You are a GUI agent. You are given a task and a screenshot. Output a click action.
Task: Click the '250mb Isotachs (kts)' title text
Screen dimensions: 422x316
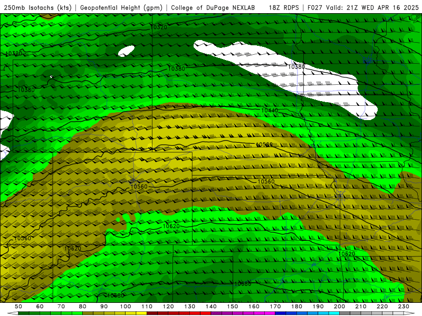pyautogui.click(x=38, y=7)
